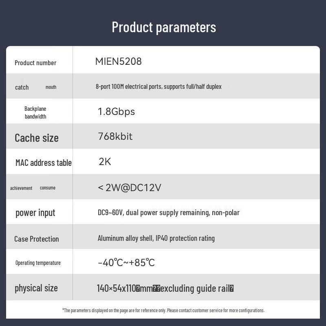
Task: Click the reference-only disclaimer footnote
Action: [x=163, y=311]
